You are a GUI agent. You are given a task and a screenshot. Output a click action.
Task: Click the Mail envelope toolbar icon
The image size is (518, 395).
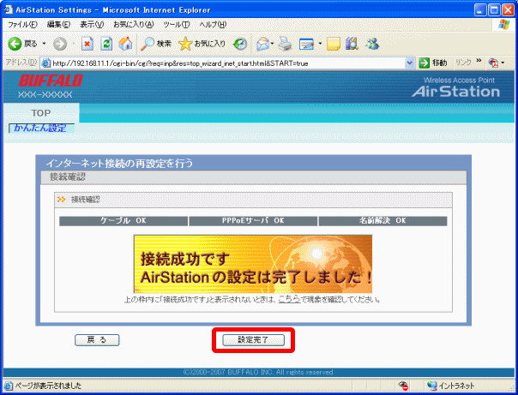point(263,44)
